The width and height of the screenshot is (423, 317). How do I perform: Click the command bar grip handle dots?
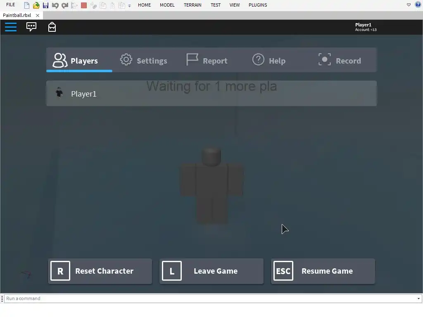(x=2, y=298)
